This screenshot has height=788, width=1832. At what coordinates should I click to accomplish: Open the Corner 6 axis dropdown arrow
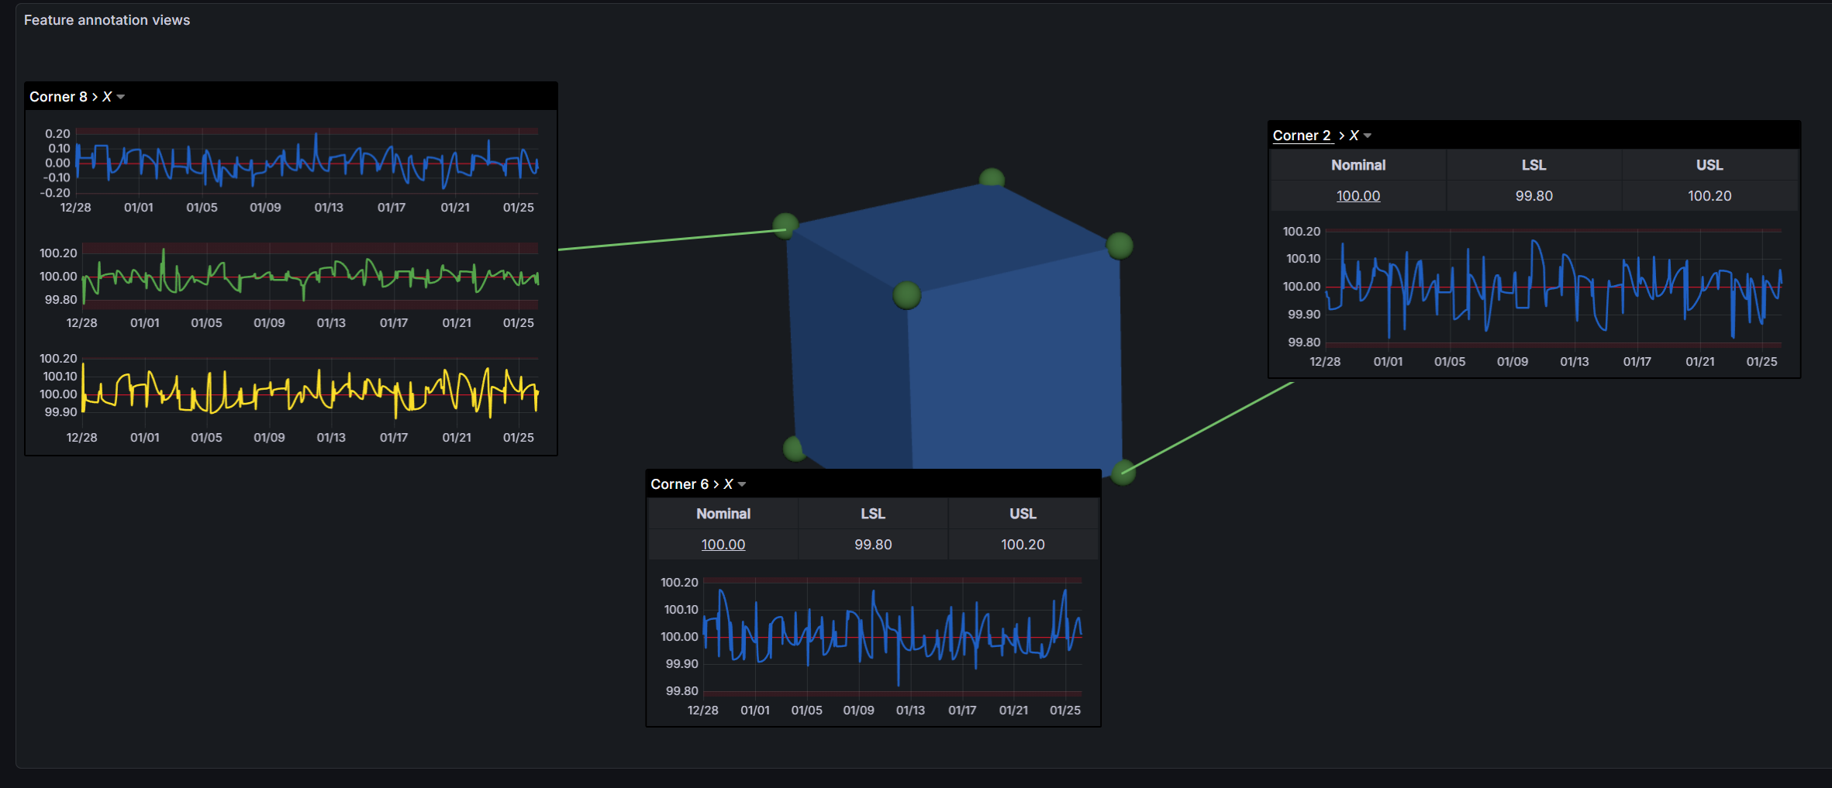(x=742, y=484)
